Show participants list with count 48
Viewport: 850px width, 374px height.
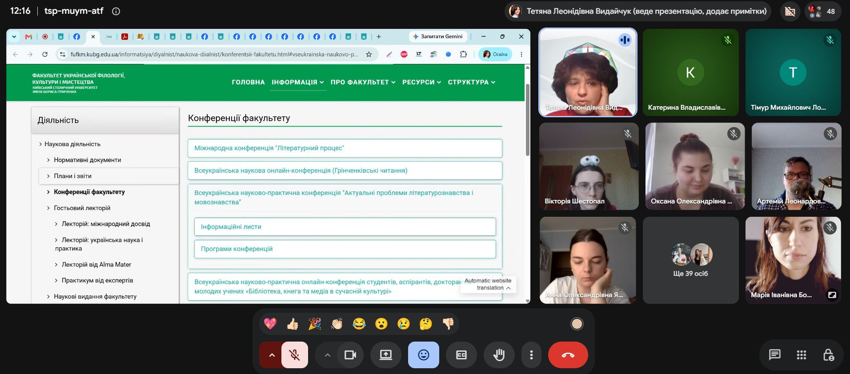[x=822, y=12]
